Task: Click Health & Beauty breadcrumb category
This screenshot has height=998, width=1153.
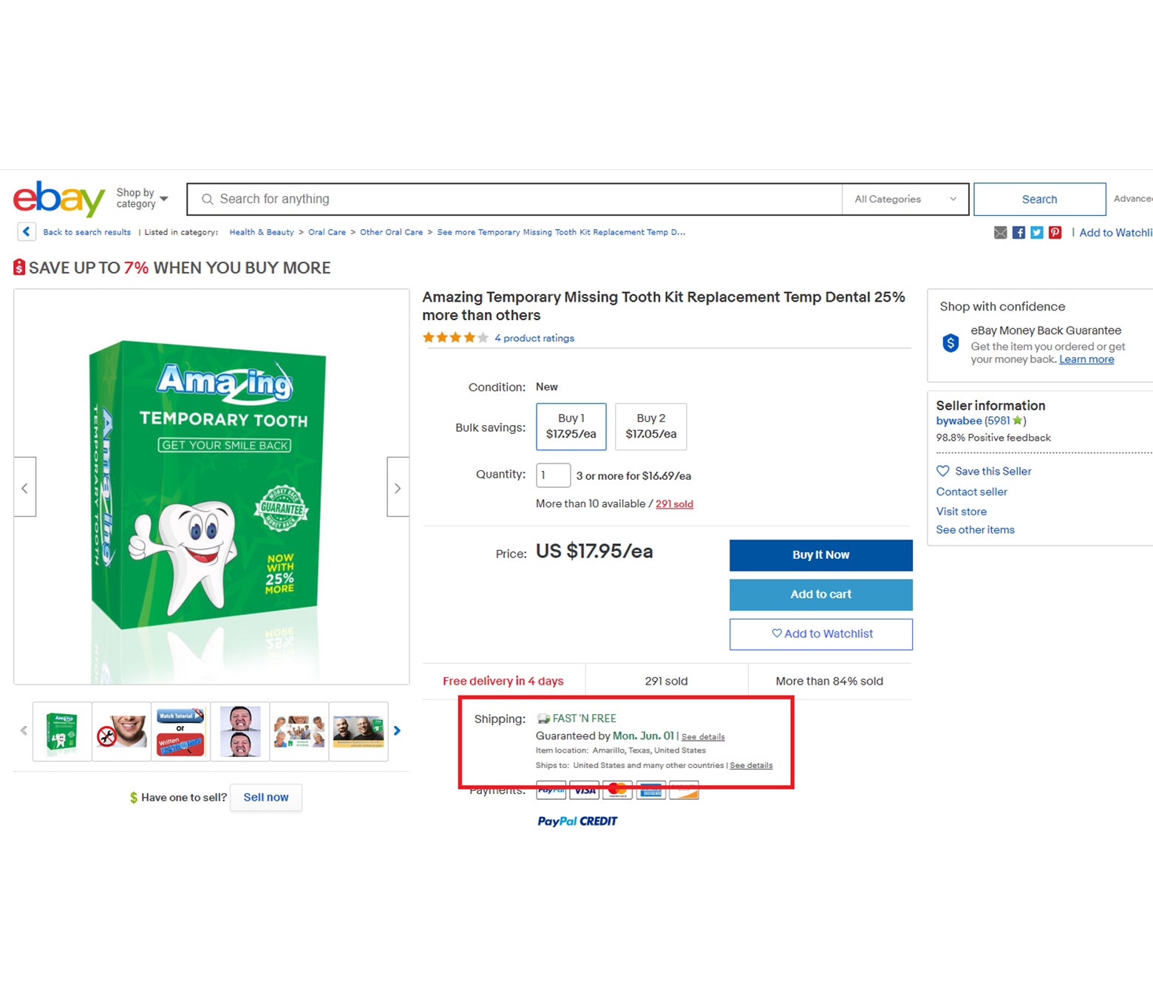Action: pyautogui.click(x=262, y=232)
